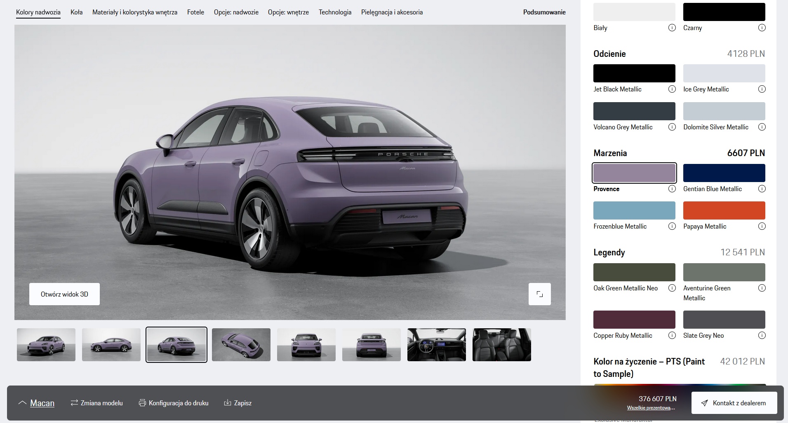
Task: Open info for Aventurine Green Metallic
Action: click(762, 288)
